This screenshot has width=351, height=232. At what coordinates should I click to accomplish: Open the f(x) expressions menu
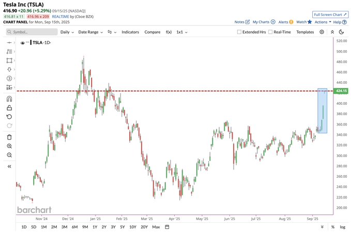(x=169, y=32)
